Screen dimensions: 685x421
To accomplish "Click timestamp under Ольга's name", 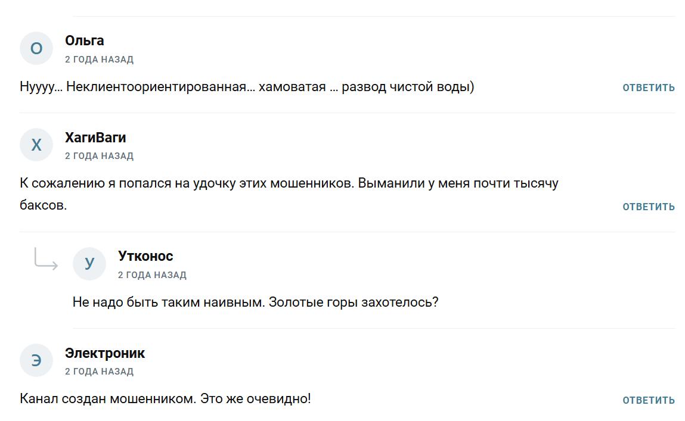I will [99, 59].
